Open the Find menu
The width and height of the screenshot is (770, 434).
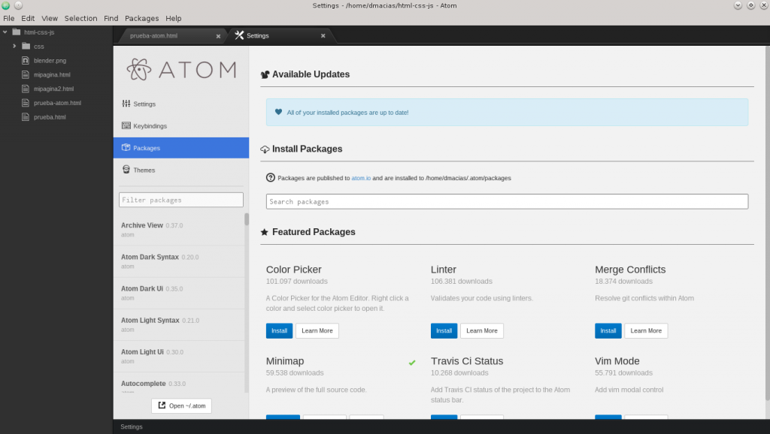[111, 18]
